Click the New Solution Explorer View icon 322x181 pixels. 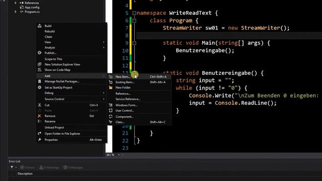(x=39, y=64)
